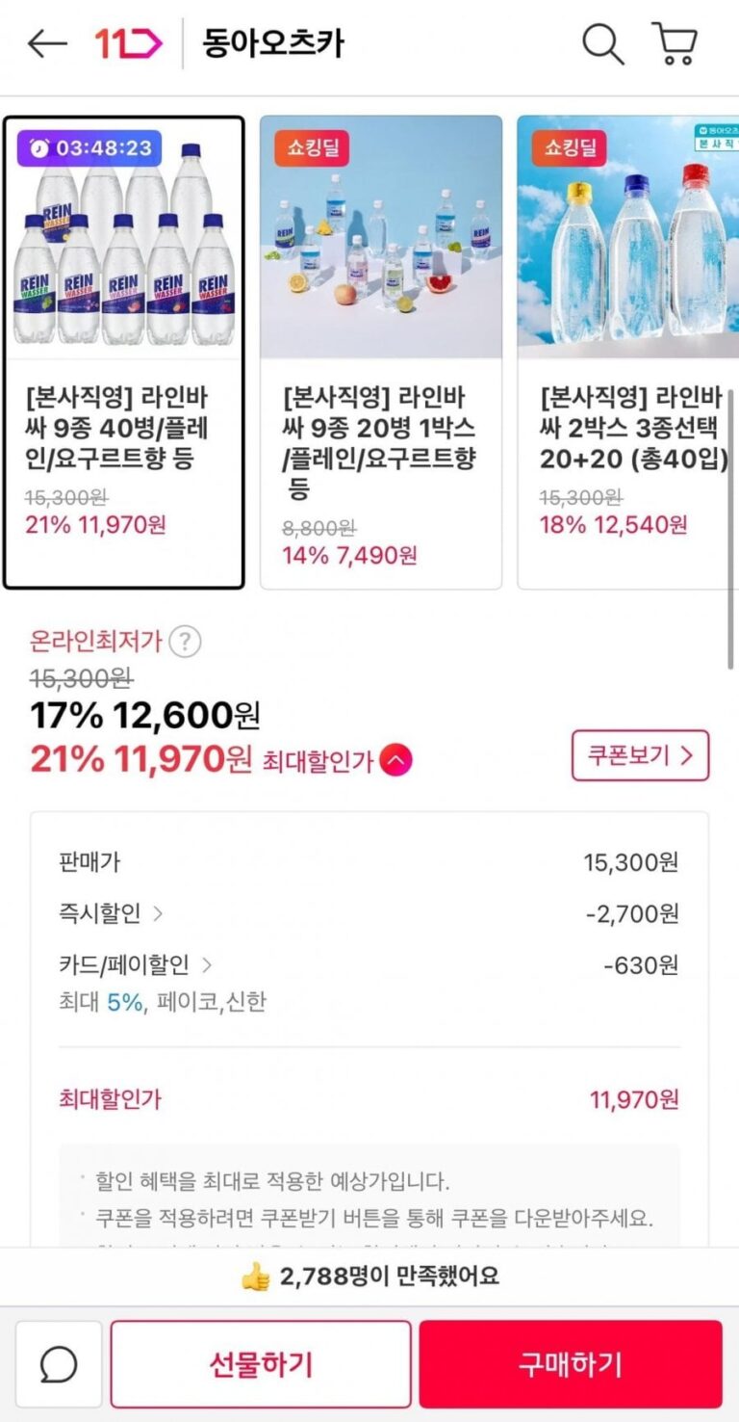Click the 쿠폰보기 button

coord(640,755)
